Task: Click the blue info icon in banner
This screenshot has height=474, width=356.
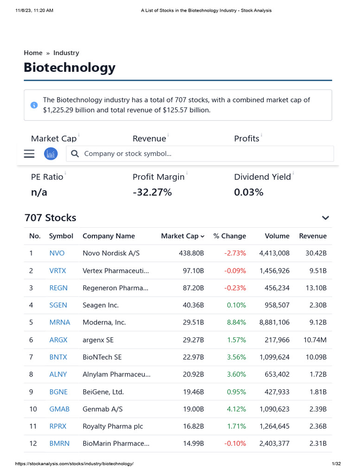Action: [x=34, y=105]
